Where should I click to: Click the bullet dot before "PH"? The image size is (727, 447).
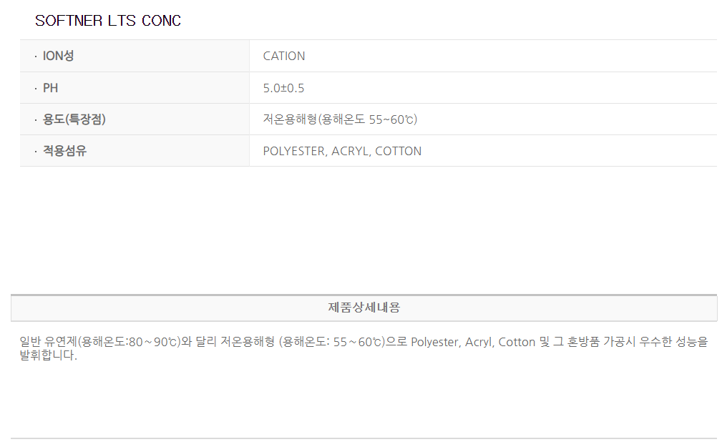pos(36,89)
